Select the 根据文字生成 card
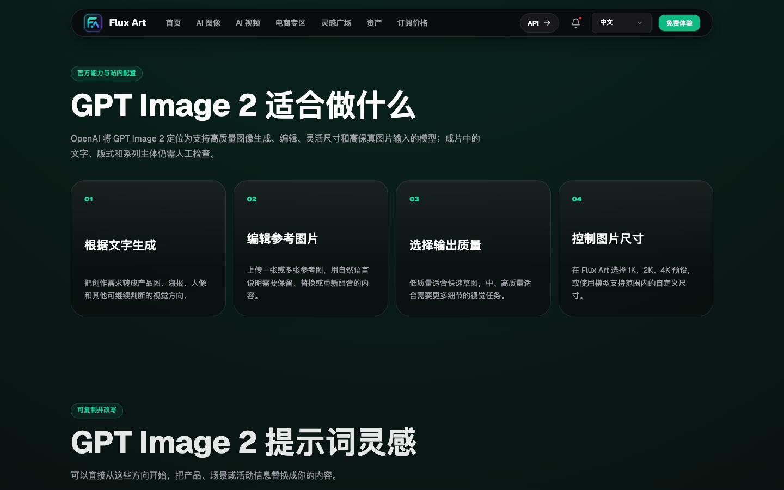Image resolution: width=784 pixels, height=490 pixels. [148, 248]
